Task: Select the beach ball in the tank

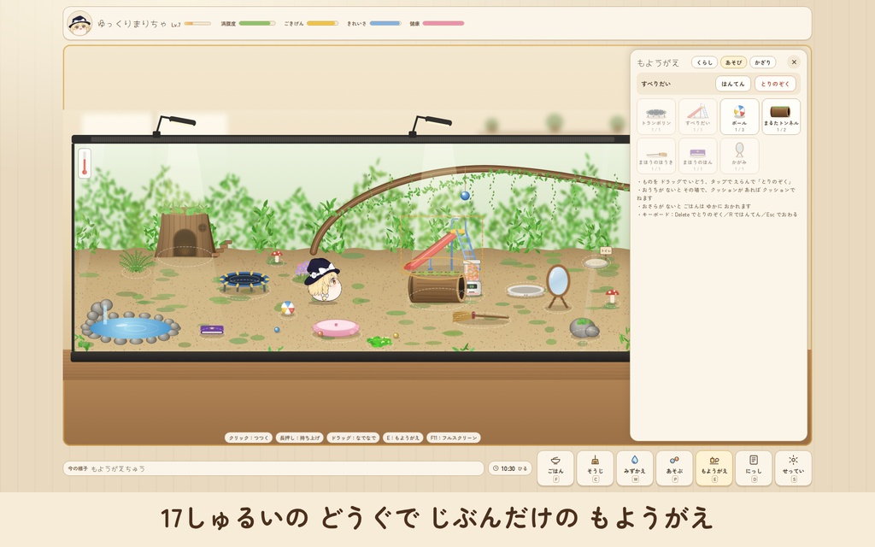Action: coord(287,308)
